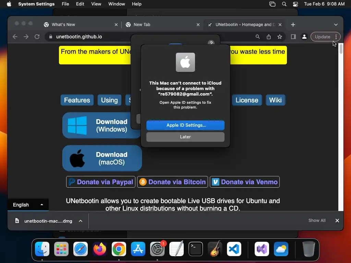Expand the tab search chevron
The height and width of the screenshot is (263, 351).
336,25
